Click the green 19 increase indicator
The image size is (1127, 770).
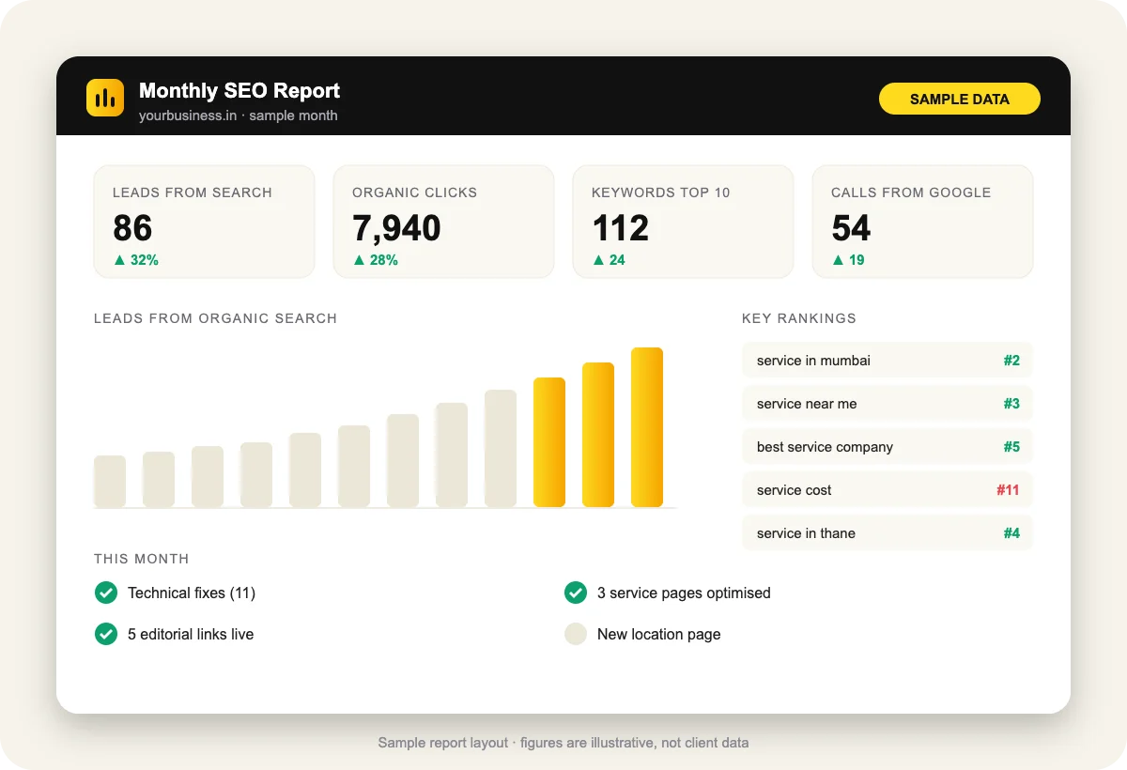[x=848, y=260]
